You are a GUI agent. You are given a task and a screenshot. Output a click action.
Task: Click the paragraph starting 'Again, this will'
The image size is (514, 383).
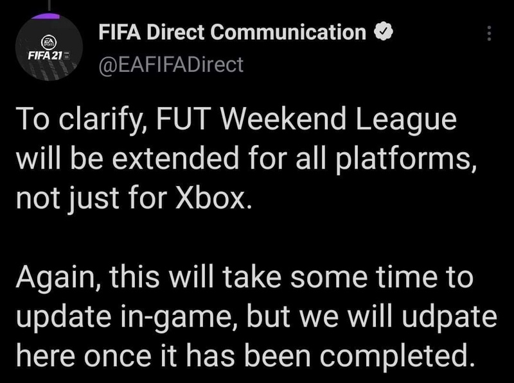tap(256, 317)
